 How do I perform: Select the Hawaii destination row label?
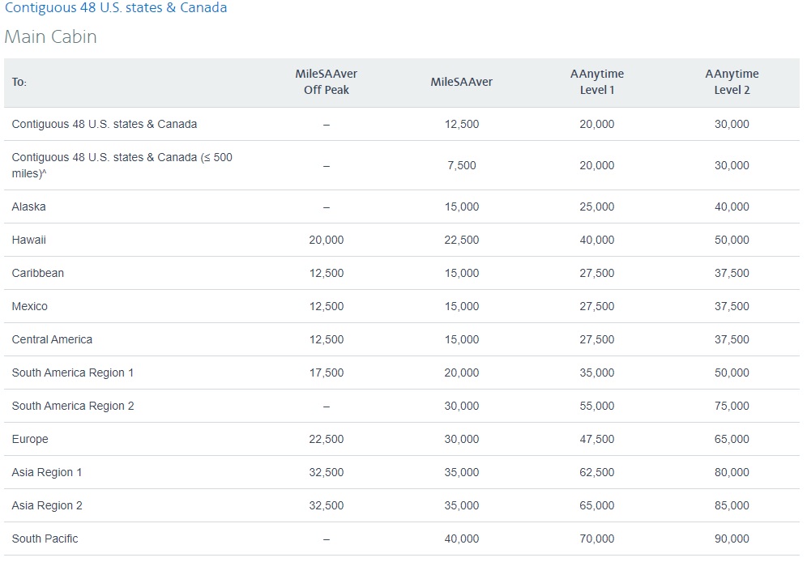click(28, 240)
